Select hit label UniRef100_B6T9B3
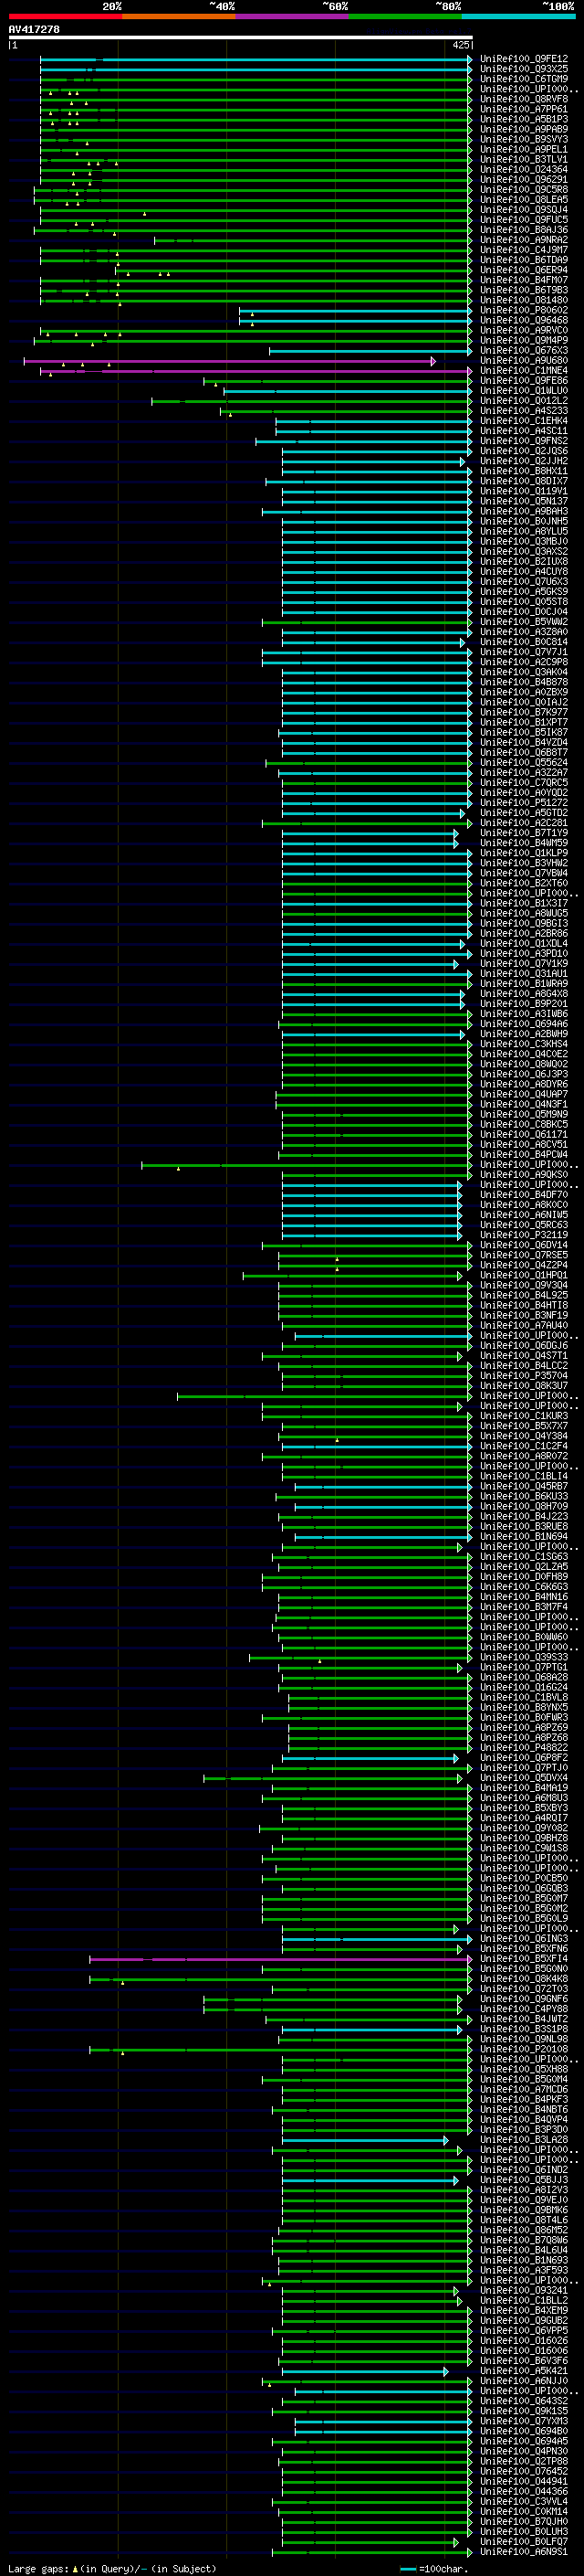Image resolution: width=584 pixels, height=2576 pixels. coord(524,290)
